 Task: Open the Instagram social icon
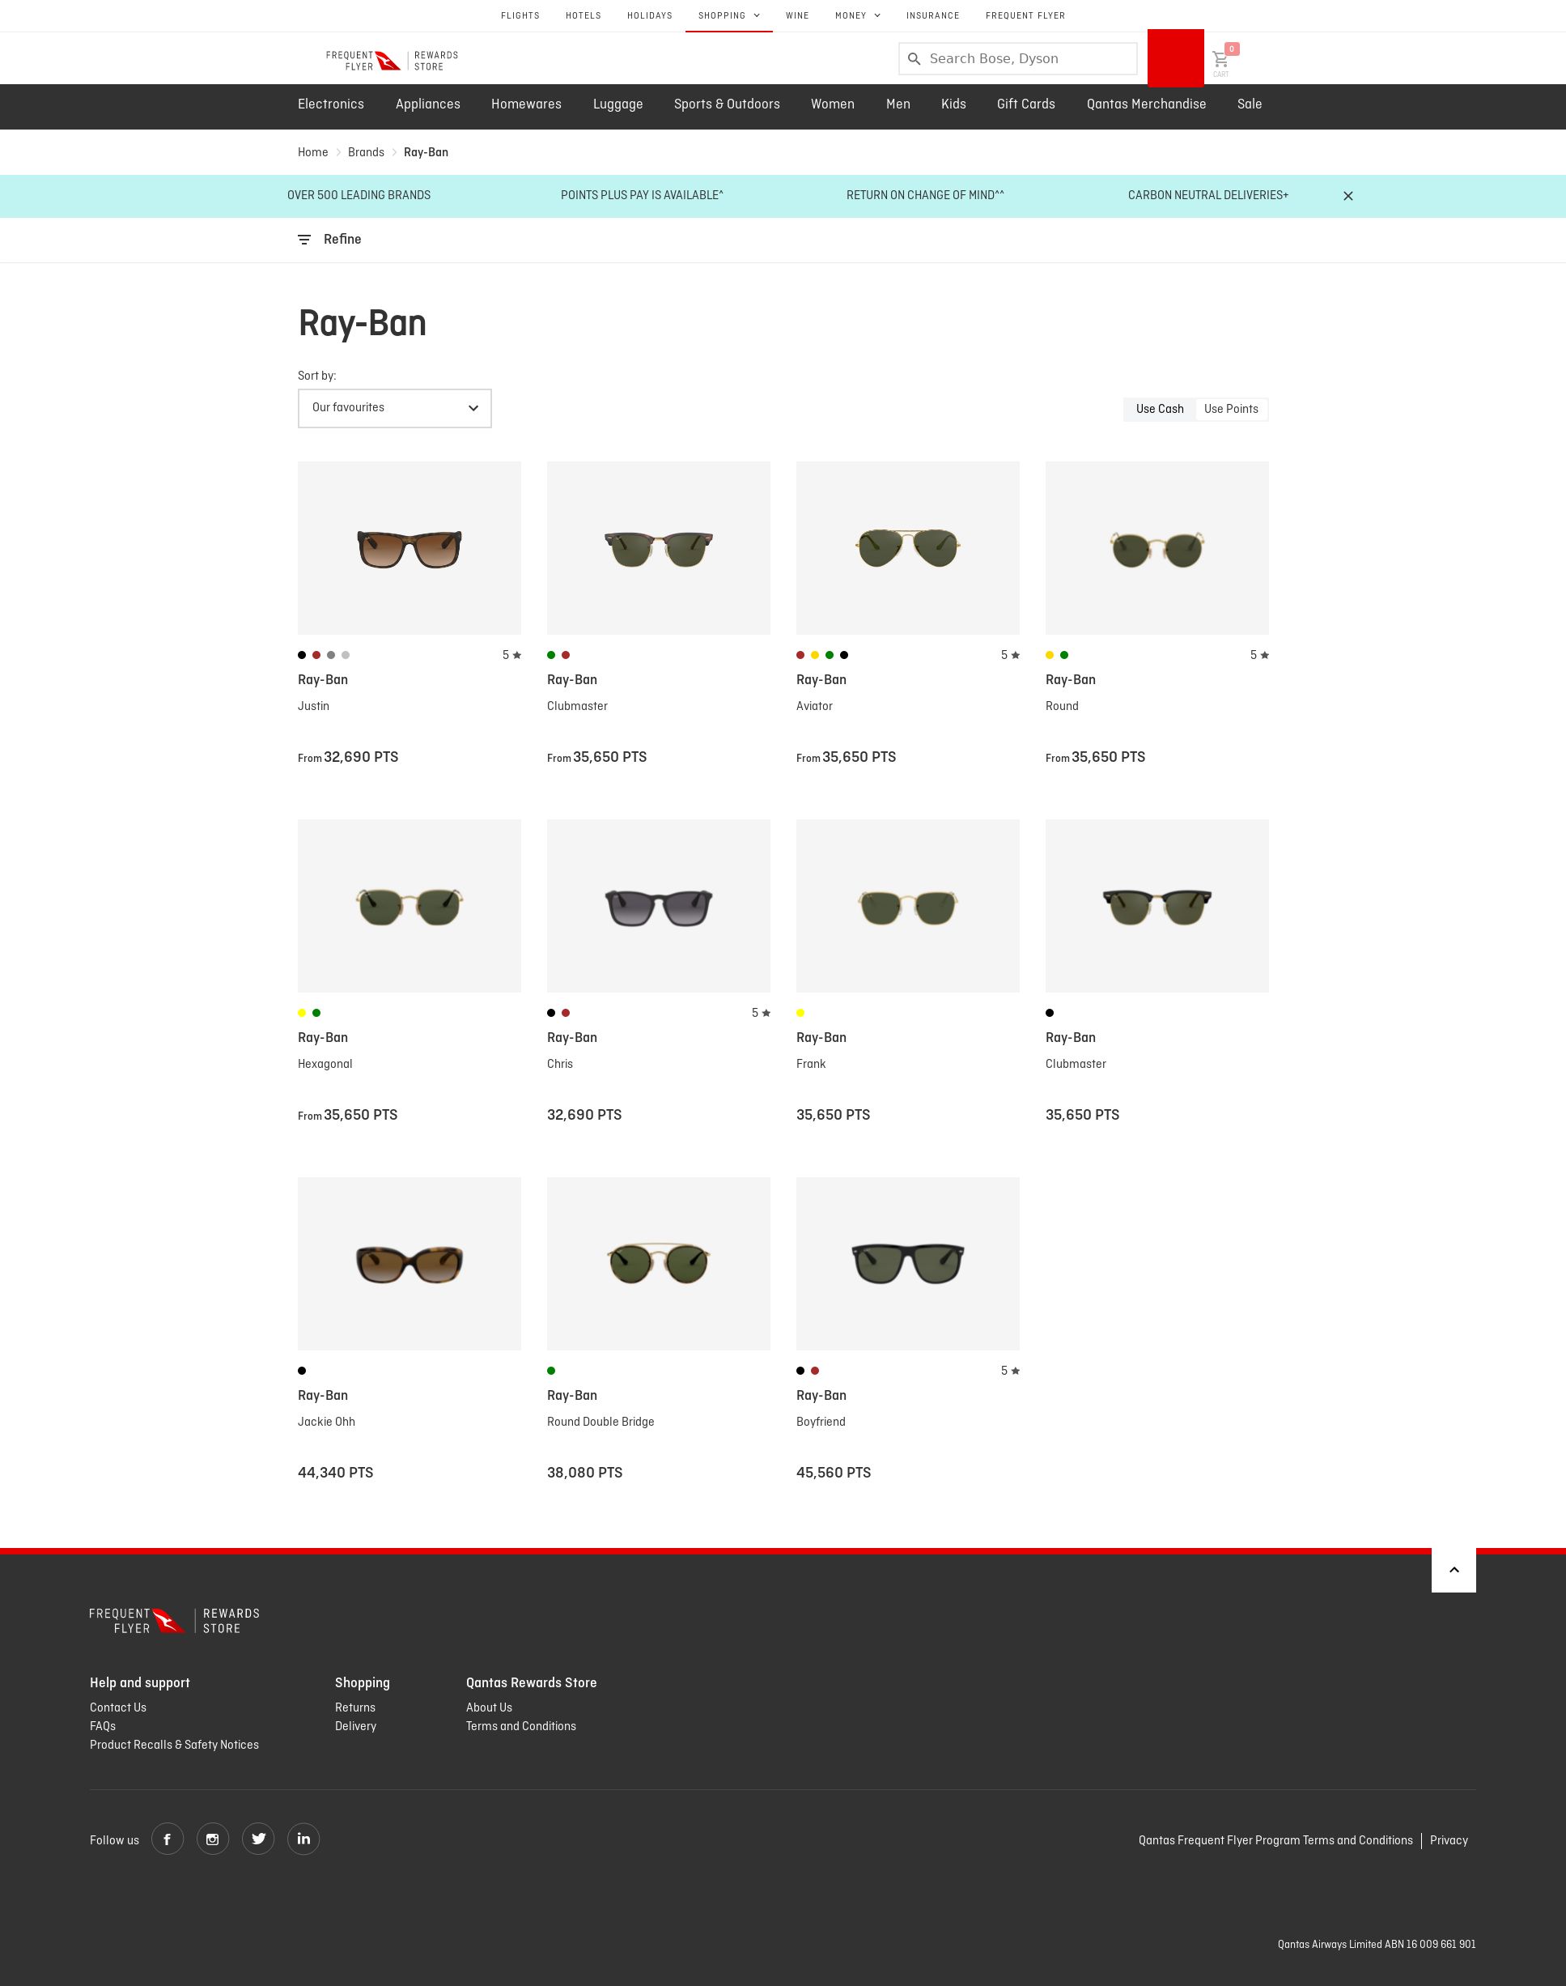[x=213, y=1839]
